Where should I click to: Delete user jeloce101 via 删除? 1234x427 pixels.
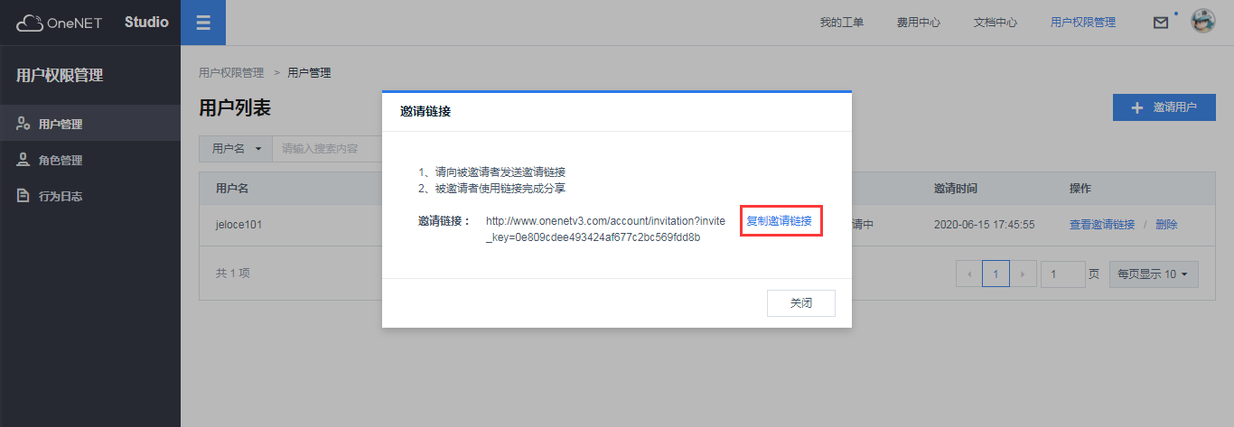click(x=1166, y=225)
